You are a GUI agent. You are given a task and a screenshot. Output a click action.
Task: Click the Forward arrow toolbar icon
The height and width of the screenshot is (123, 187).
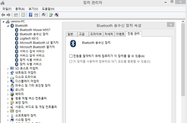pyautogui.click(x=8, y=15)
